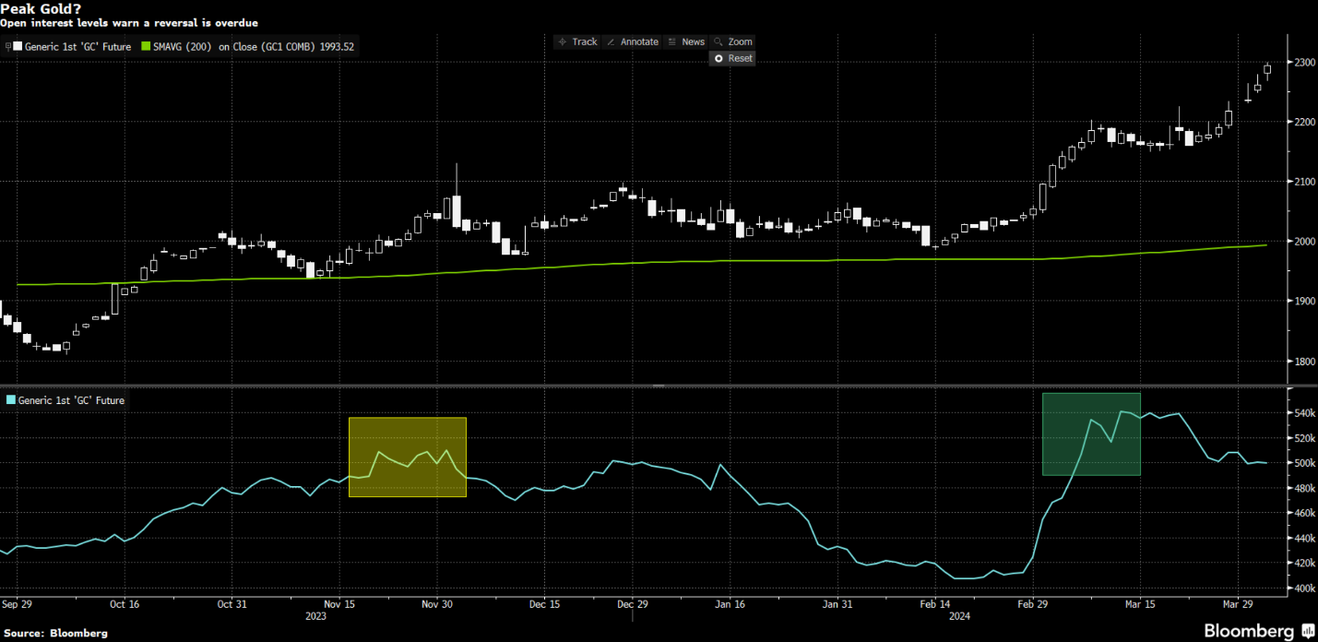Image resolution: width=1318 pixels, height=642 pixels.
Task: Select the yellow highlighted region near Nov 30
Action: [x=407, y=458]
